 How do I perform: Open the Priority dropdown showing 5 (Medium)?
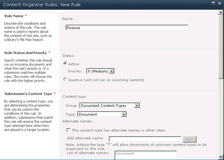(x=100, y=71)
